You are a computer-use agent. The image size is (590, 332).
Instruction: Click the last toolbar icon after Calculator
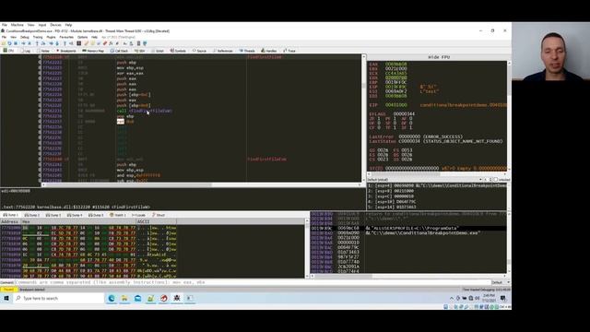[x=145, y=43]
